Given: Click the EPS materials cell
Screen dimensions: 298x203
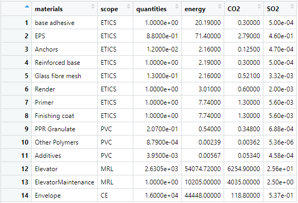Looking at the screenshot, I should click(x=40, y=36).
